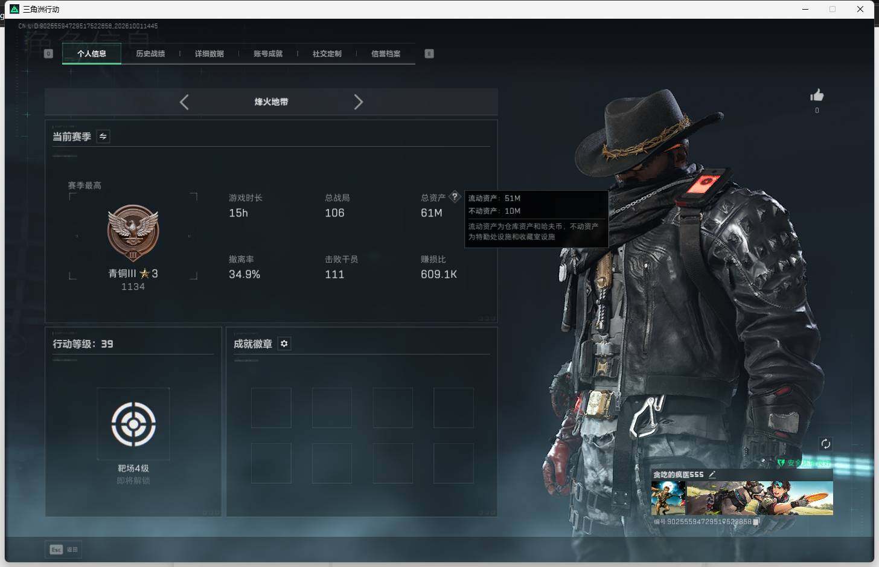This screenshot has height=567, width=879.
Task: Open the 个人信息 tab
Action: 92,54
